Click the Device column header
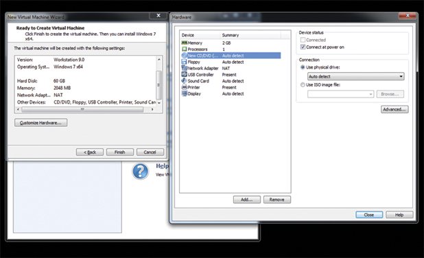Image resolution: width=424 pixels, height=258 pixels. [200, 35]
